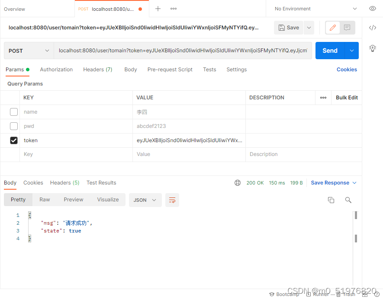This screenshot has height=299, width=383.
Task: Select the Pretty response view
Action: coord(18,200)
